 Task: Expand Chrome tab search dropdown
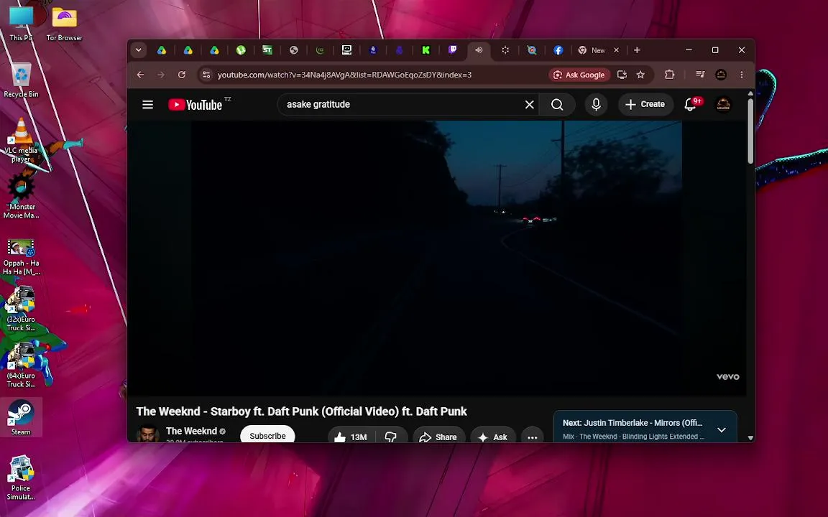click(138, 50)
